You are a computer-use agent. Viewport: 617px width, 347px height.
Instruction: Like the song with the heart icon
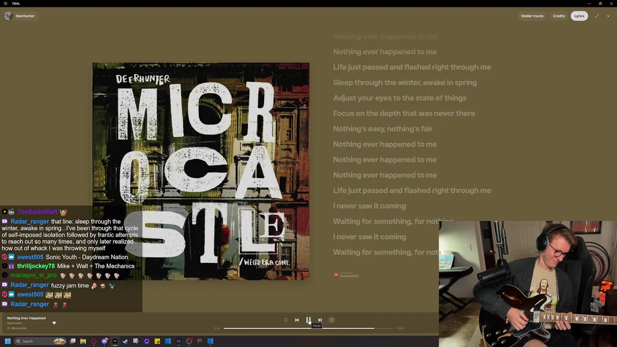54,323
